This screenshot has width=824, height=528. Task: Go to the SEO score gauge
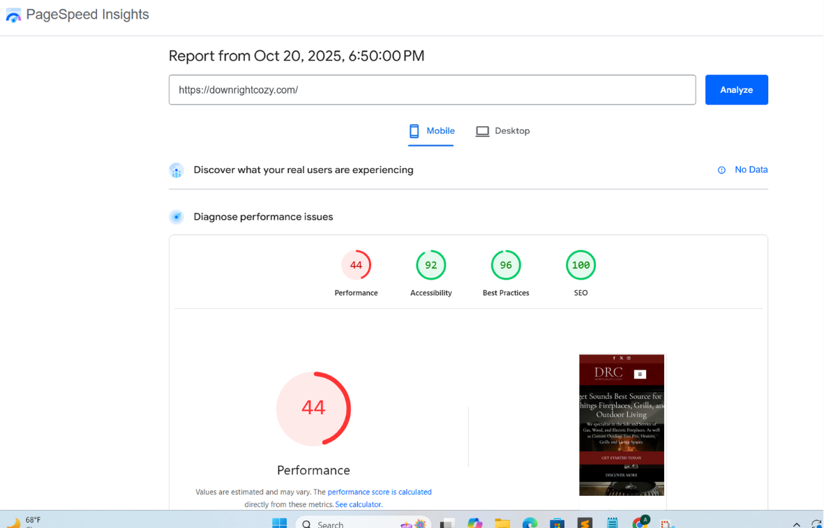580,265
